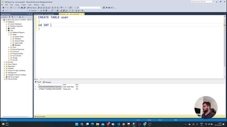Open the editor zoom percentage dropdown
The width and height of the screenshot is (227, 127).
pyautogui.click(x=40, y=79)
